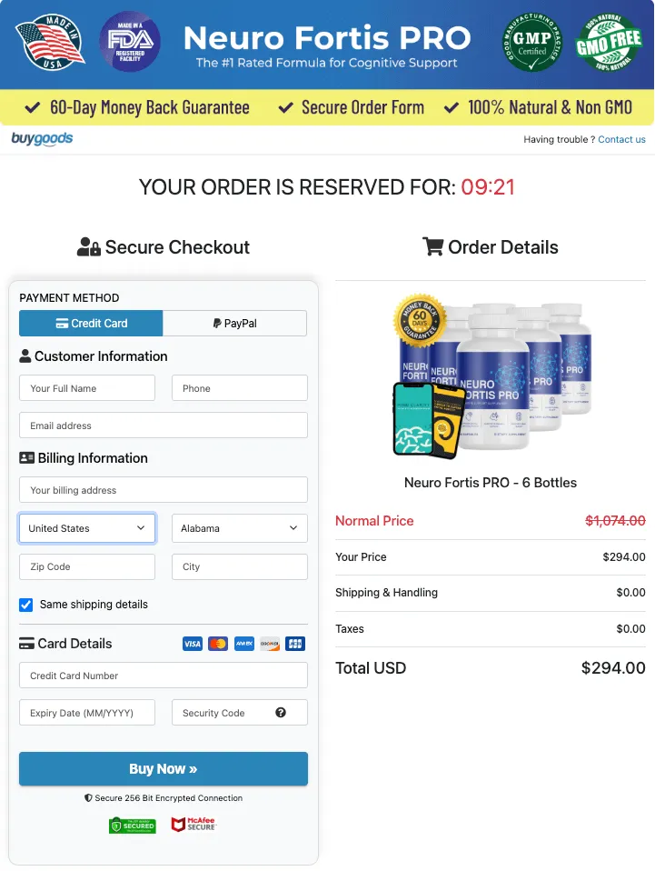Click the TrustedSite Secured badge

132,825
